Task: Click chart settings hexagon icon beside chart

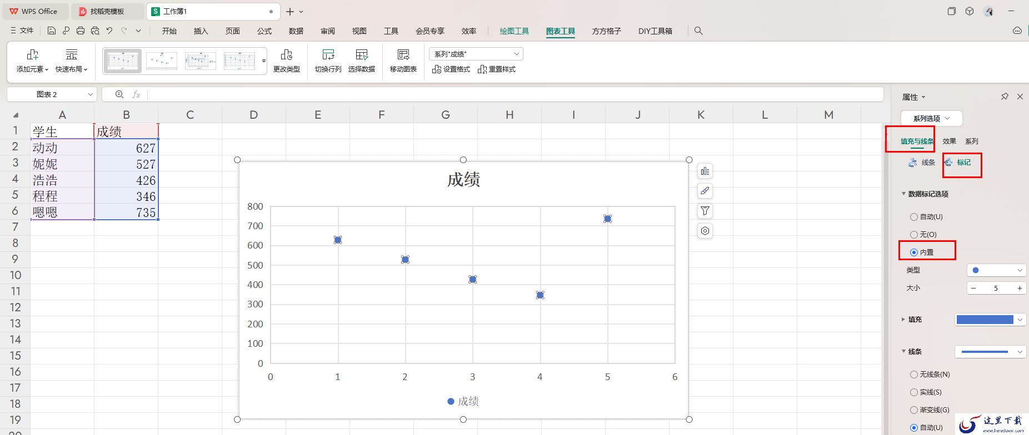Action: tap(705, 231)
